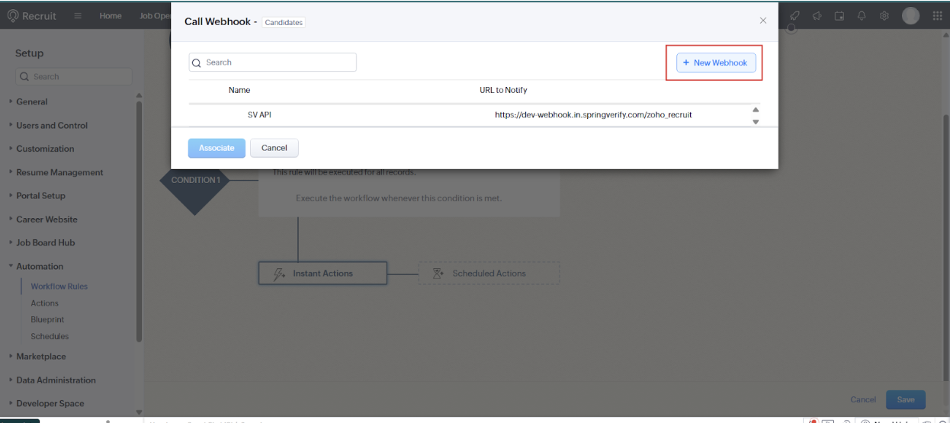This screenshot has height=423, width=950.
Task: Click Cancel in the webhook dialog
Action: tap(274, 148)
